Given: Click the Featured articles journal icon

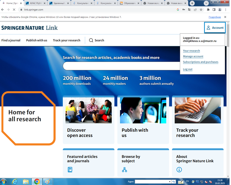Looking at the screenshot, I should (x=70, y=170).
